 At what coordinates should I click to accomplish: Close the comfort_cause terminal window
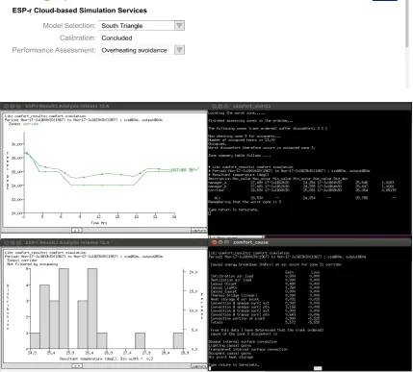[x=214, y=242]
